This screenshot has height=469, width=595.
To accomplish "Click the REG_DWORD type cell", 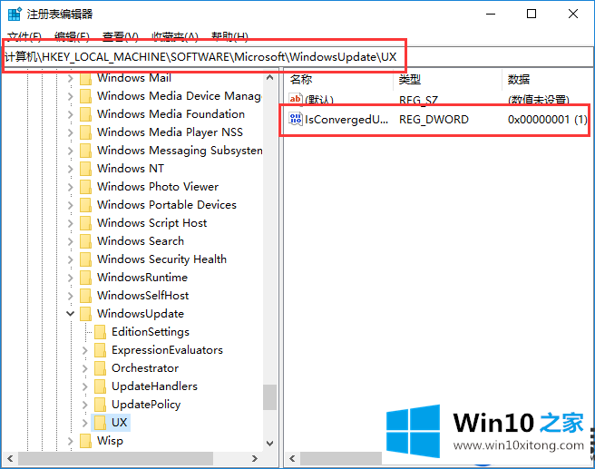I will click(434, 120).
